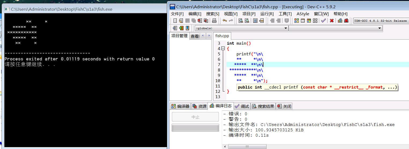Screen dimensions: 409x149
Task: Switch to the 编译器 bottom tab
Action: pyautogui.click(x=180, y=106)
